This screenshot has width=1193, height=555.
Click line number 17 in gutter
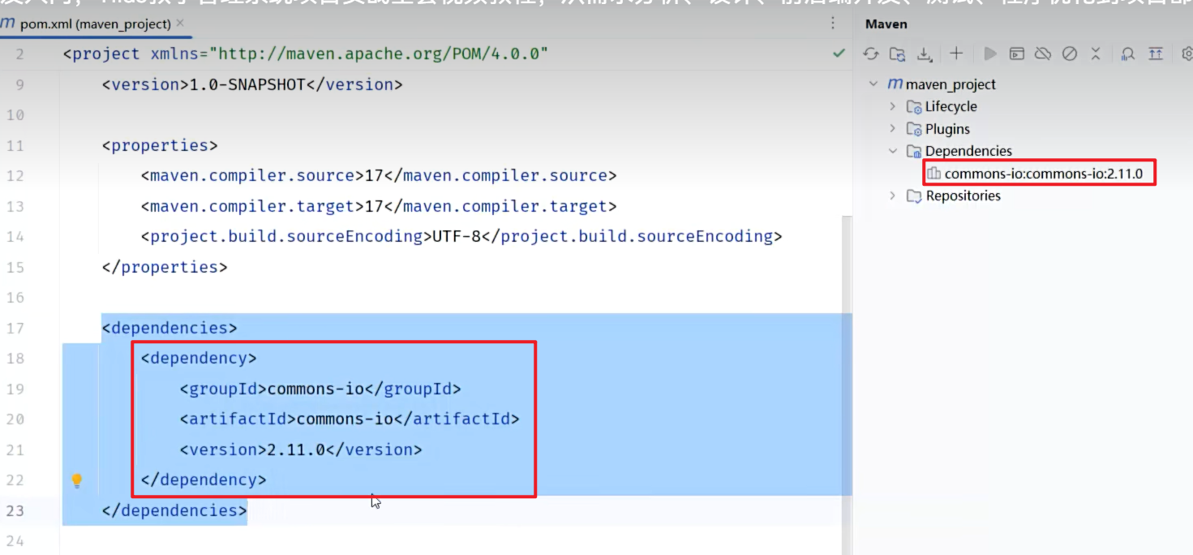15,328
